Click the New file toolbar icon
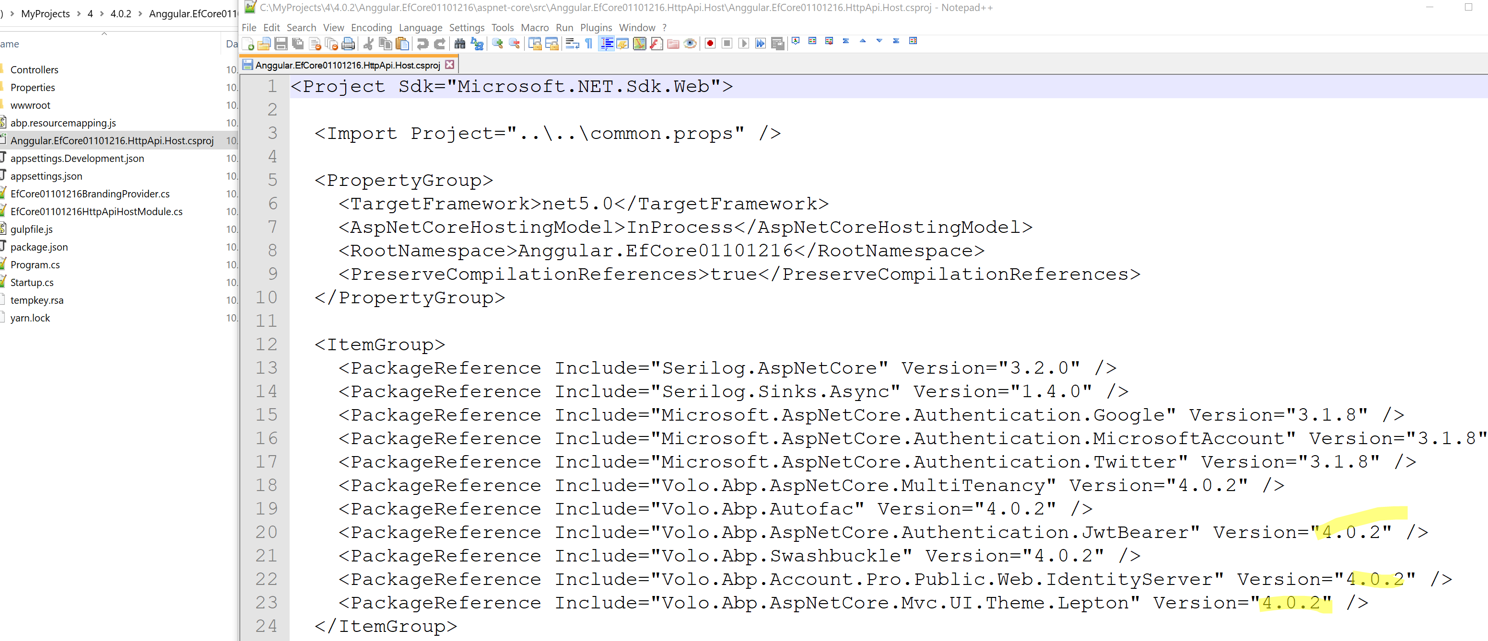This screenshot has width=1488, height=641. pos(248,44)
